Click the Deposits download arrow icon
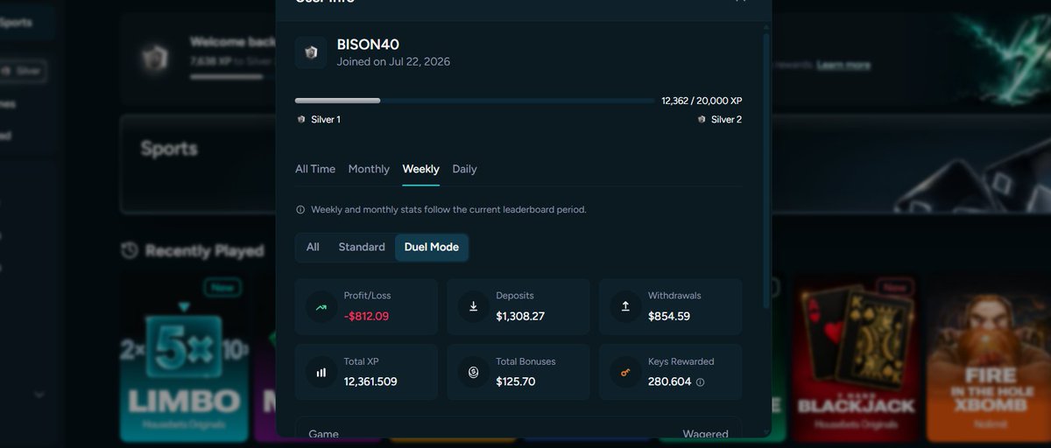1051x448 pixels. 474,307
